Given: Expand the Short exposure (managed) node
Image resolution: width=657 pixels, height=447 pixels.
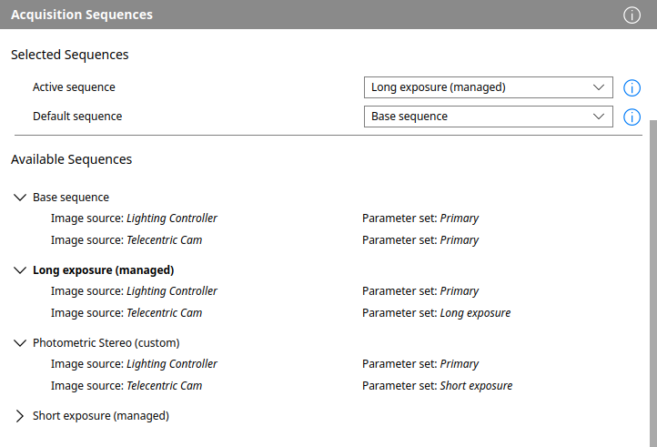Looking at the screenshot, I should point(20,416).
